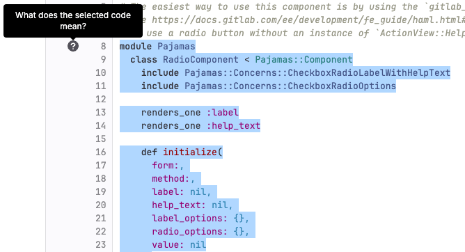Click the Pajamas::Component superclass reference

pos(304,60)
